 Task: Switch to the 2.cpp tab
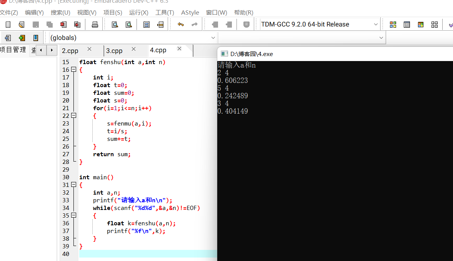70,51
